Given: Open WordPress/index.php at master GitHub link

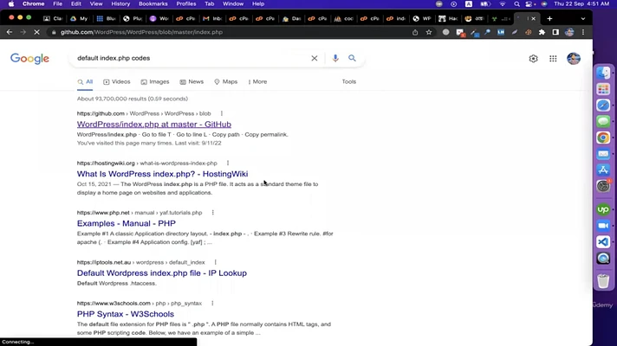Looking at the screenshot, I should coord(153,125).
